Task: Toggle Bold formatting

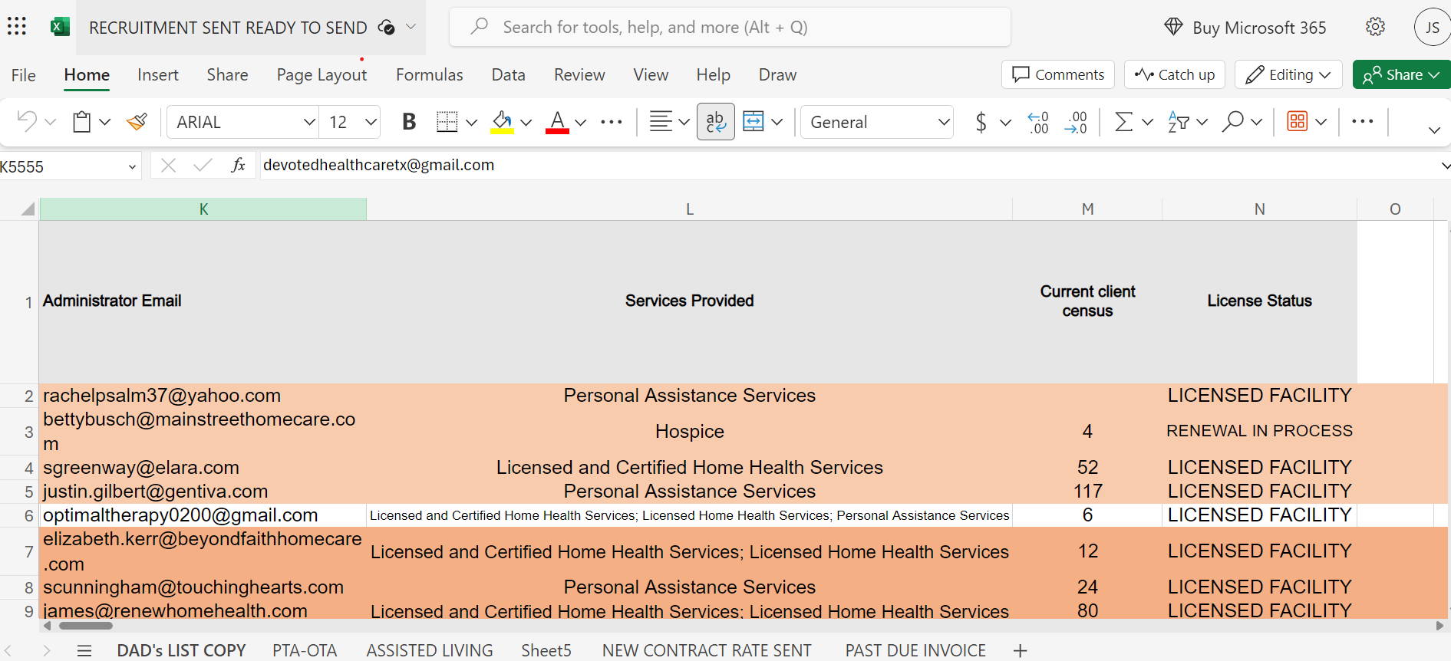Action: coord(409,122)
